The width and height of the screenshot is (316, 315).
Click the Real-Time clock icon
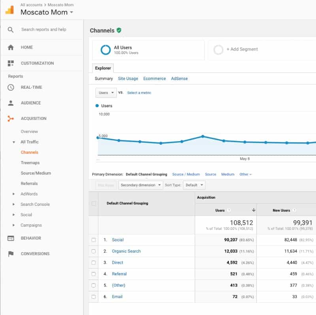click(11, 87)
